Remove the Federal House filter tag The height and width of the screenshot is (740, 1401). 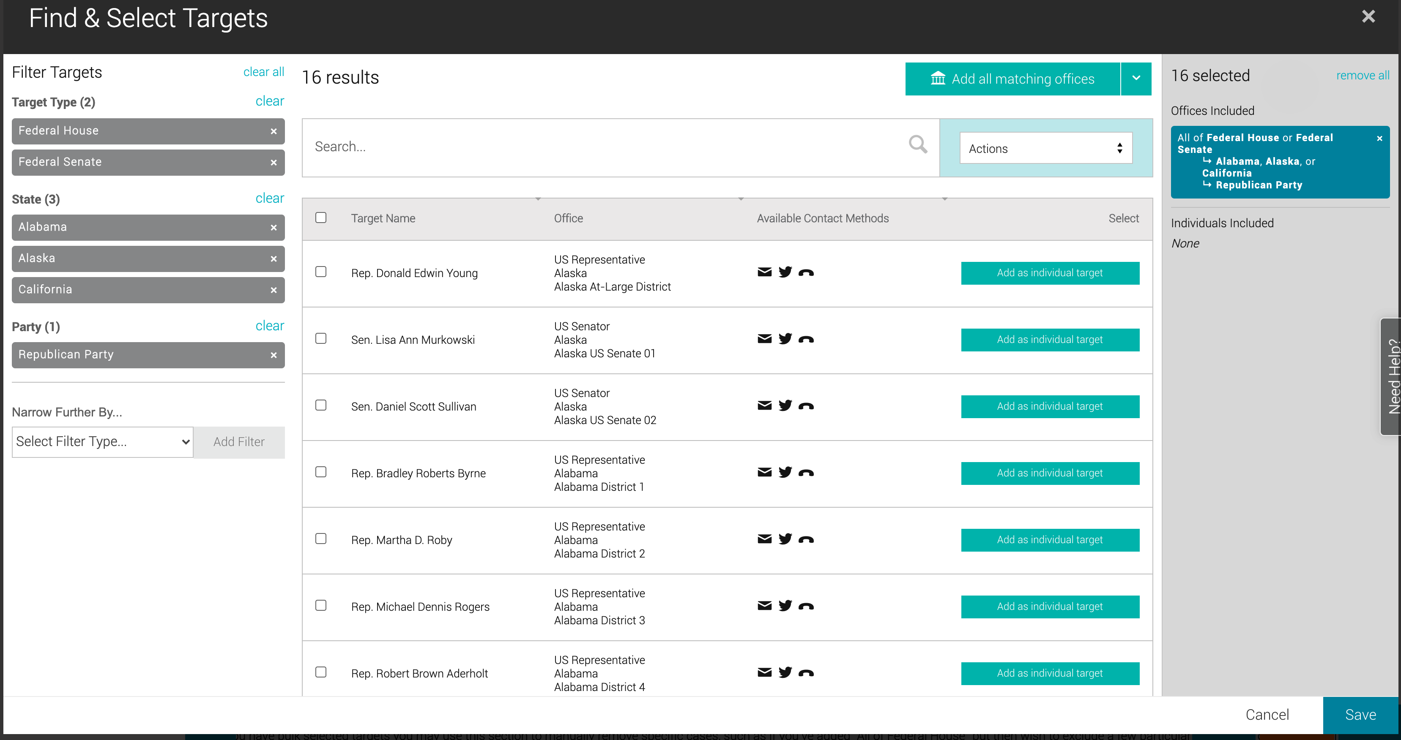[274, 131]
